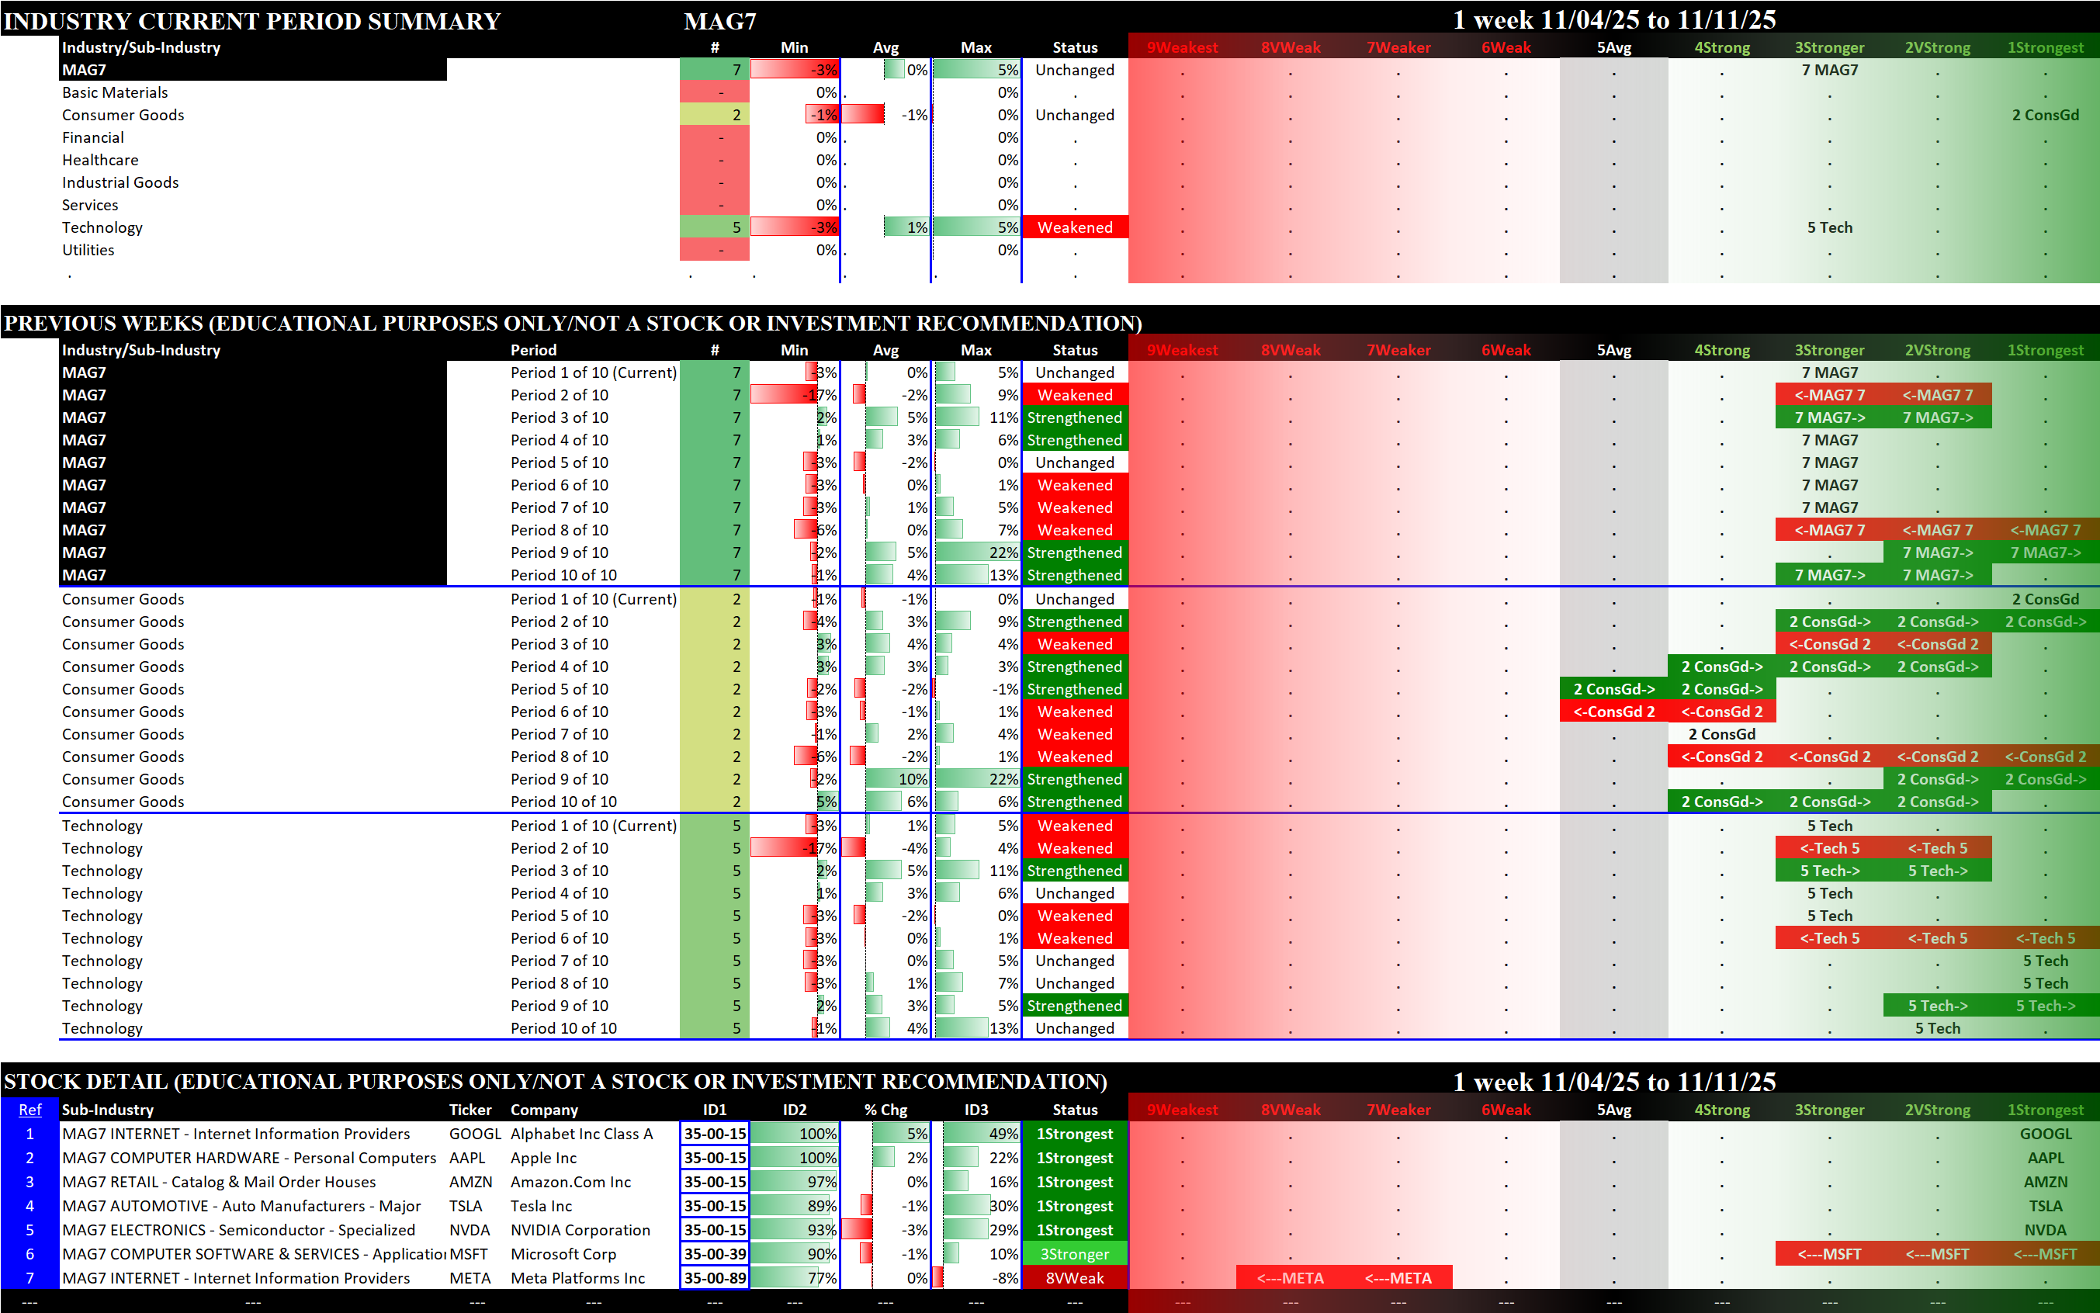The width and height of the screenshot is (2100, 1313).
Task: Select the GOOGL ticker cell
Action: (x=474, y=1134)
